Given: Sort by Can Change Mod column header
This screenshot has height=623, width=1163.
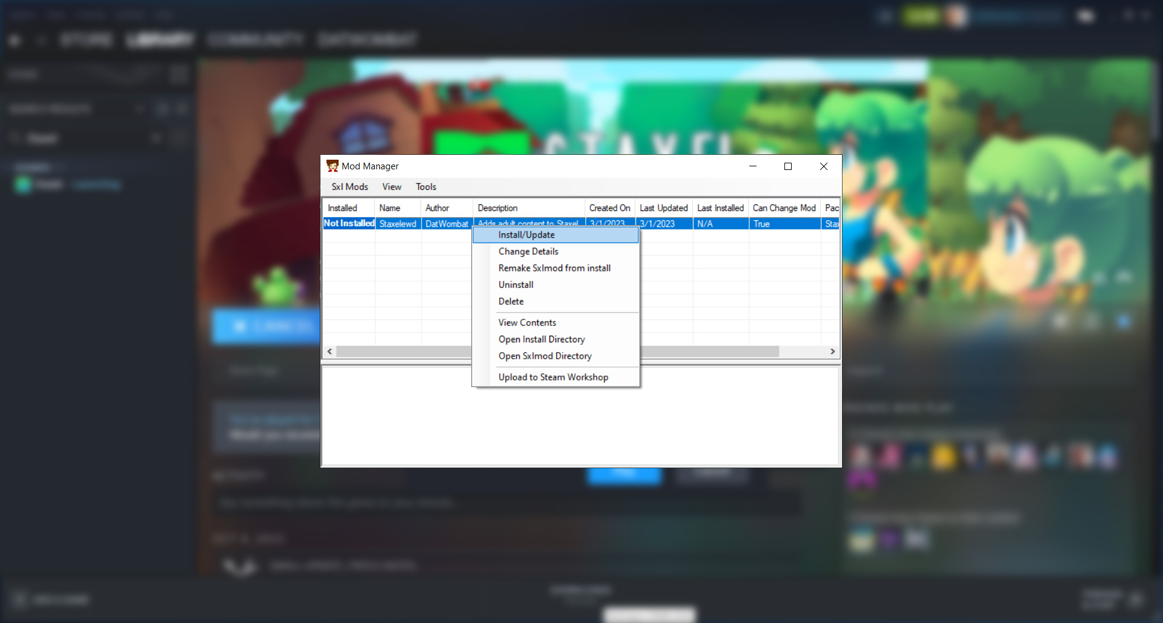Looking at the screenshot, I should point(784,208).
